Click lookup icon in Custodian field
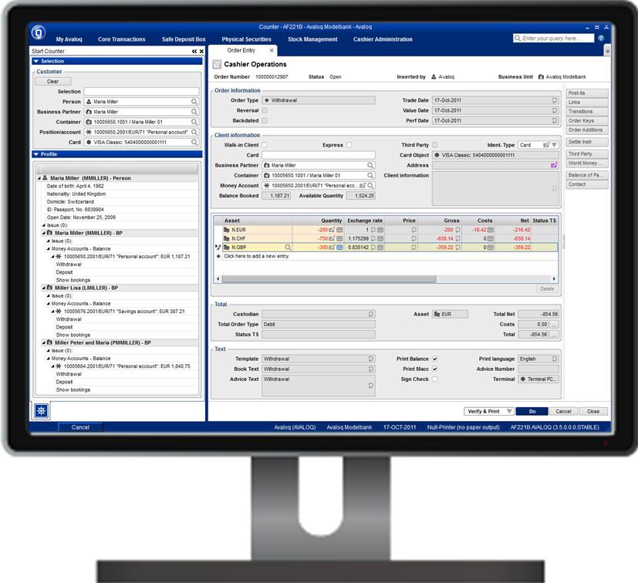This screenshot has width=638, height=583. coord(371,314)
